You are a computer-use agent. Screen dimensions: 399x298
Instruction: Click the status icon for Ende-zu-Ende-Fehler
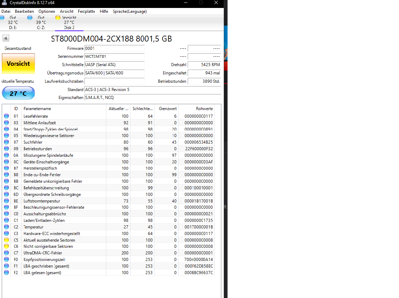[6, 175]
